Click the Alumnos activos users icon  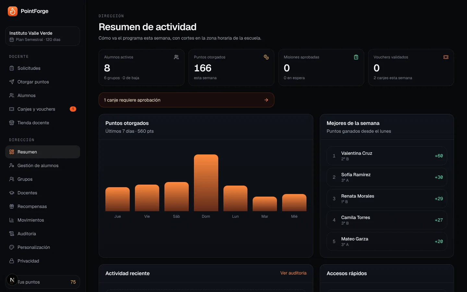pyautogui.click(x=176, y=57)
